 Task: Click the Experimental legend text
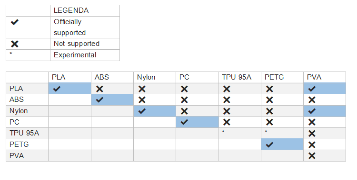point(75,55)
